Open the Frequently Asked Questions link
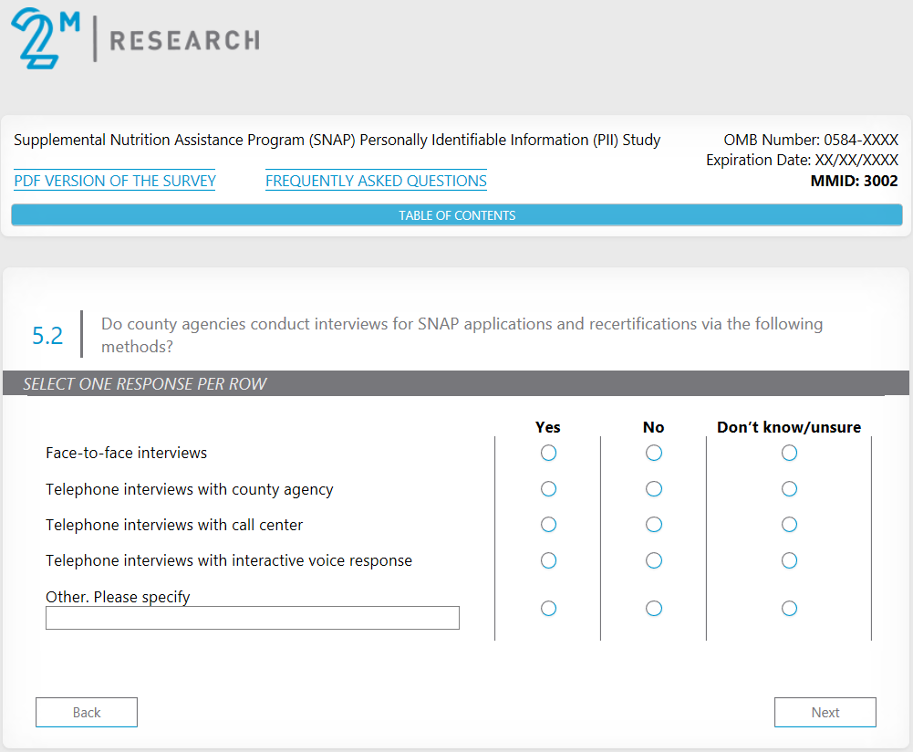Viewport: 913px width, 752px height. tap(376, 181)
